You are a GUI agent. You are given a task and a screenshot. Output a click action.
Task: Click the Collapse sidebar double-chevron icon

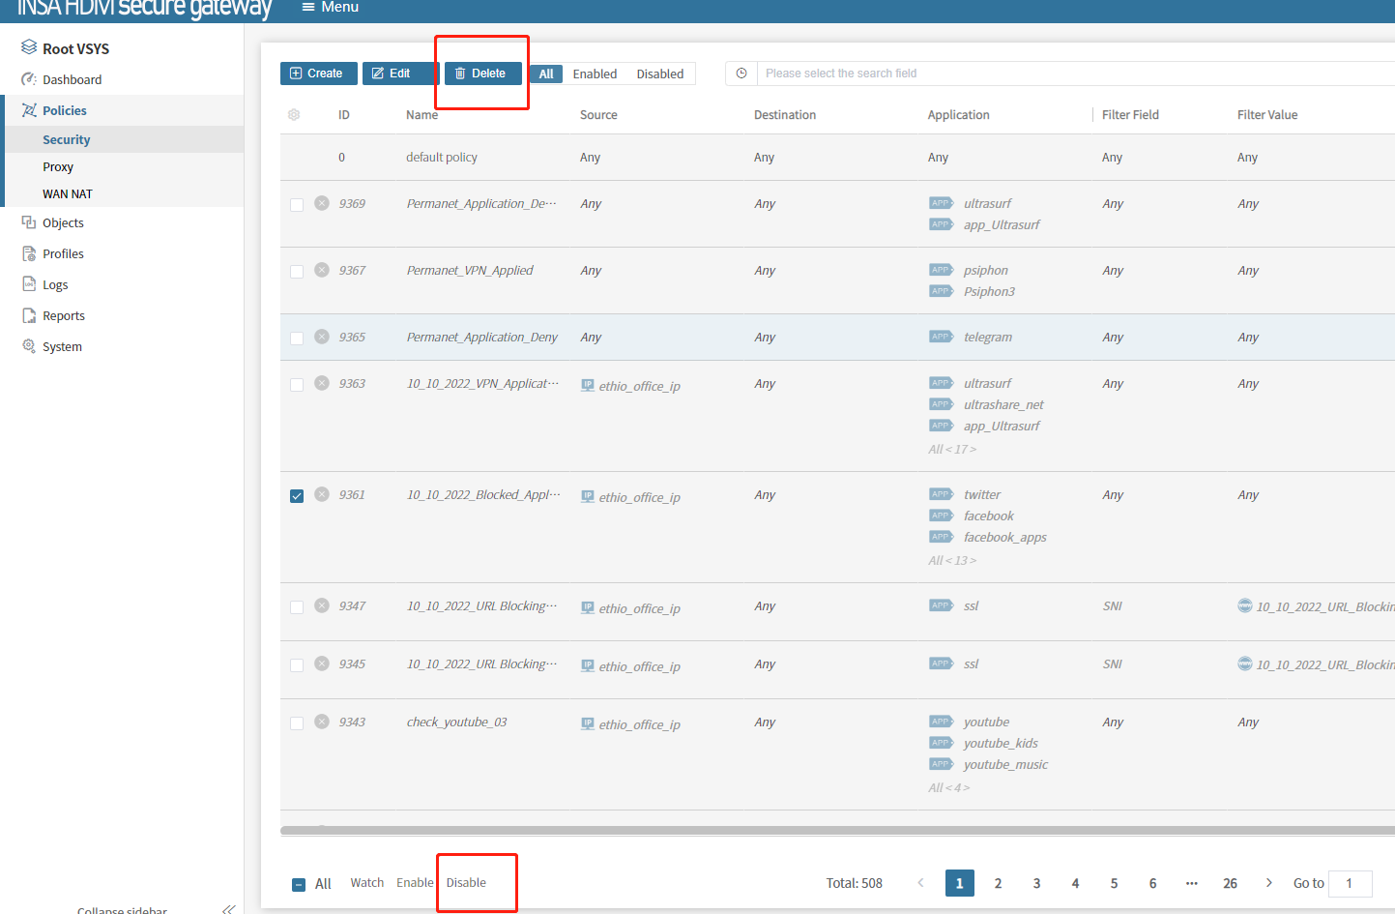point(228,908)
